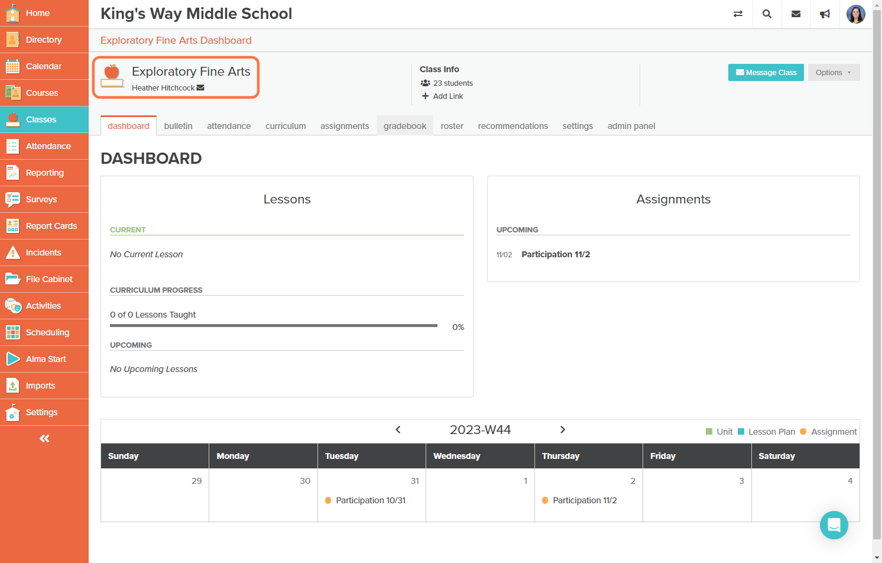Click the search magnifier icon
Viewport: 882px width, 563px height.
click(767, 14)
